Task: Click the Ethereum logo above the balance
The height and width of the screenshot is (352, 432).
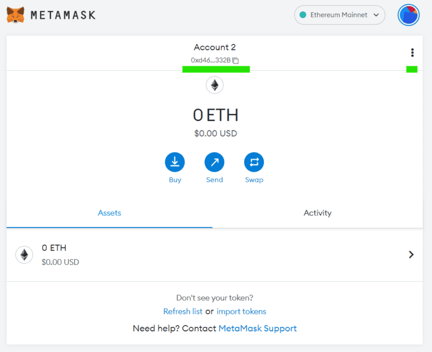Action: pyautogui.click(x=215, y=85)
